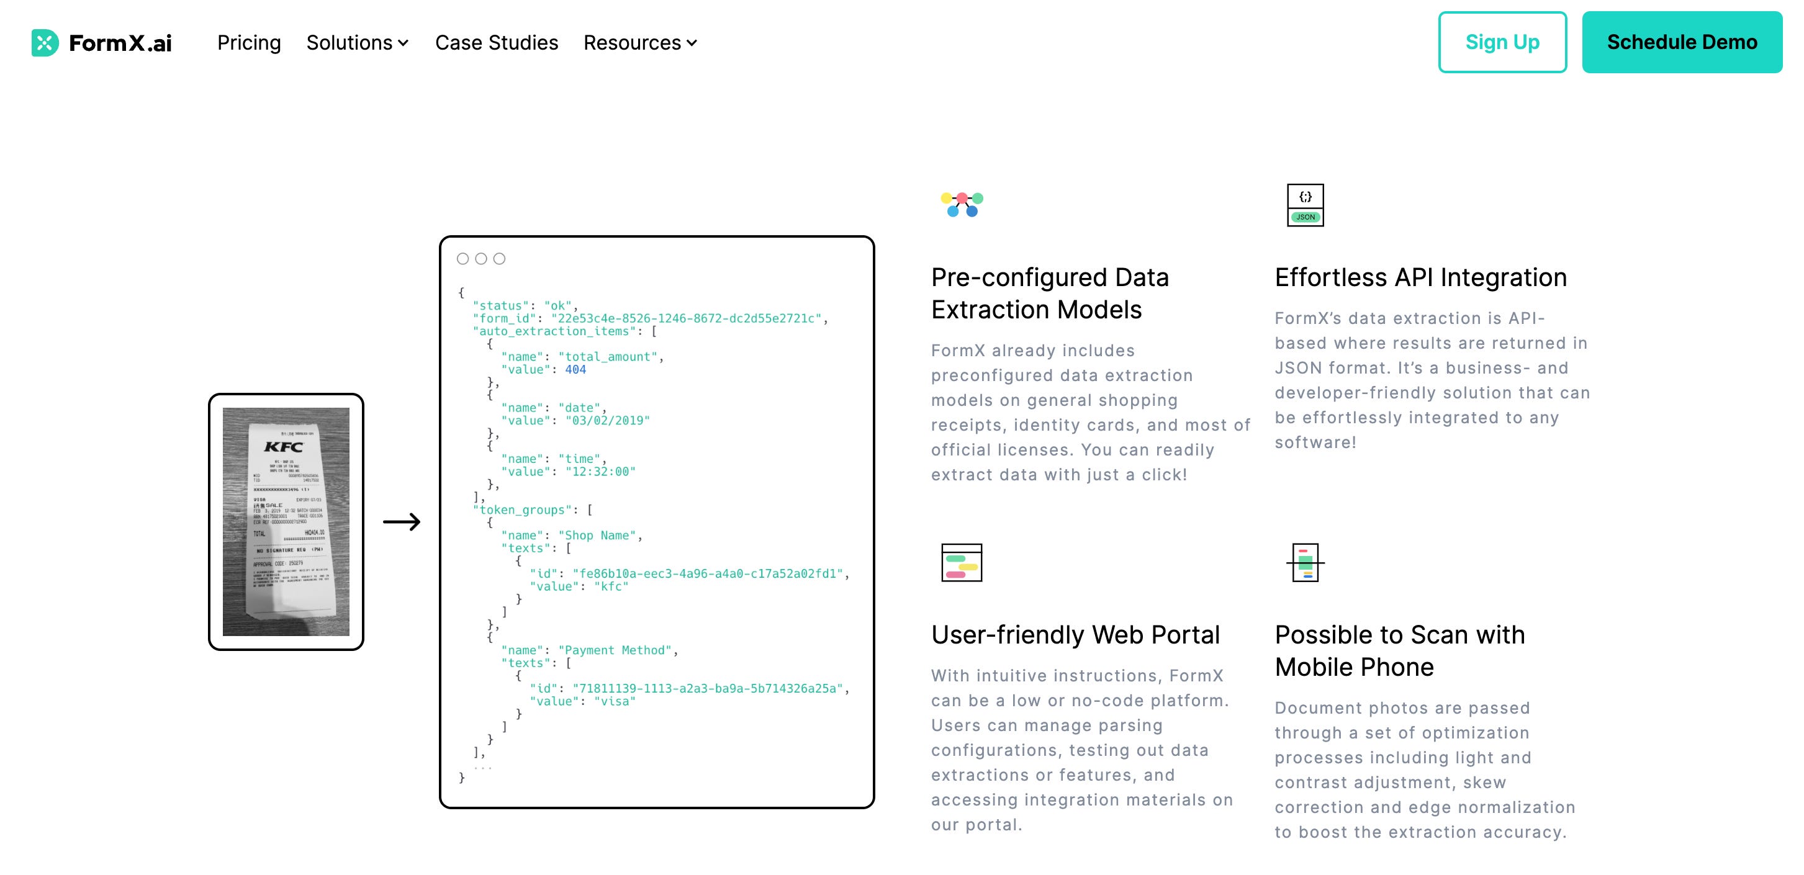Click the mobile phone scan icon
This screenshot has width=1804, height=875.
click(x=1305, y=562)
